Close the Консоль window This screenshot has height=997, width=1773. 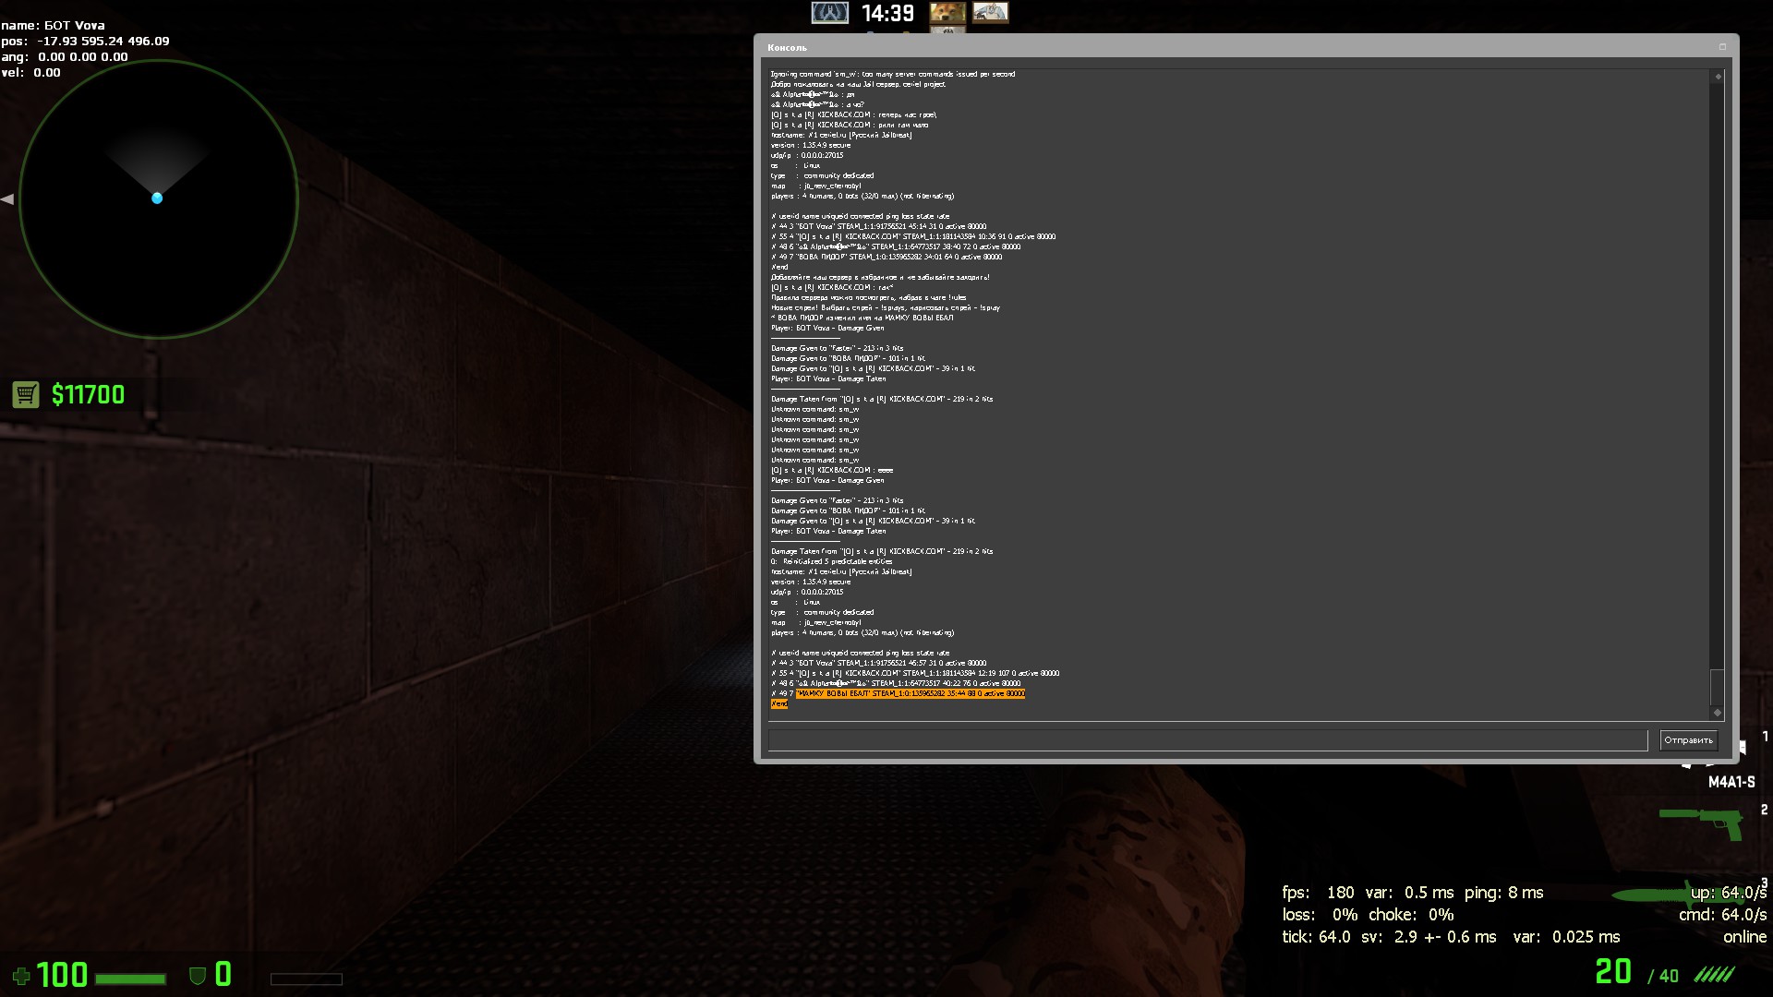tap(1722, 47)
